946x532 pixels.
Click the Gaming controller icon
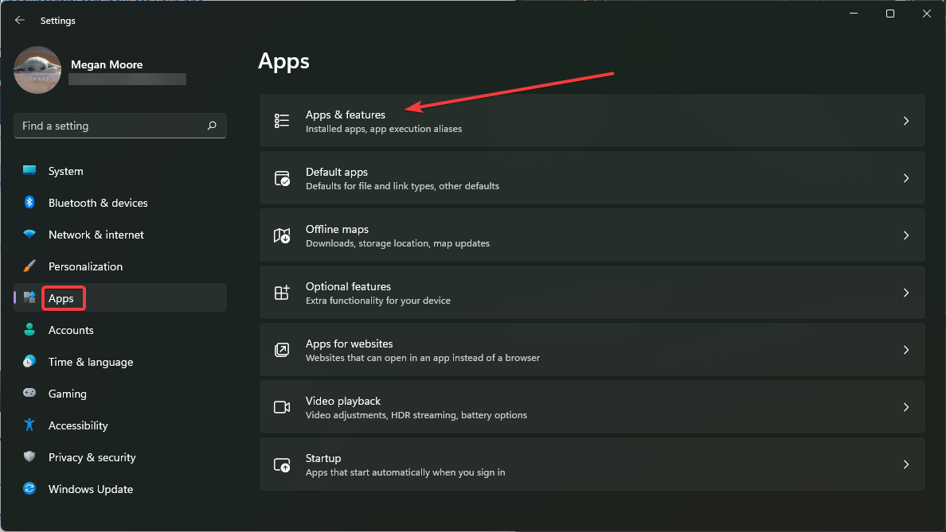pyautogui.click(x=29, y=393)
